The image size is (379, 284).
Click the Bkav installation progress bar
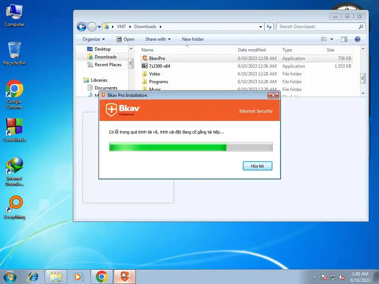[191, 146]
